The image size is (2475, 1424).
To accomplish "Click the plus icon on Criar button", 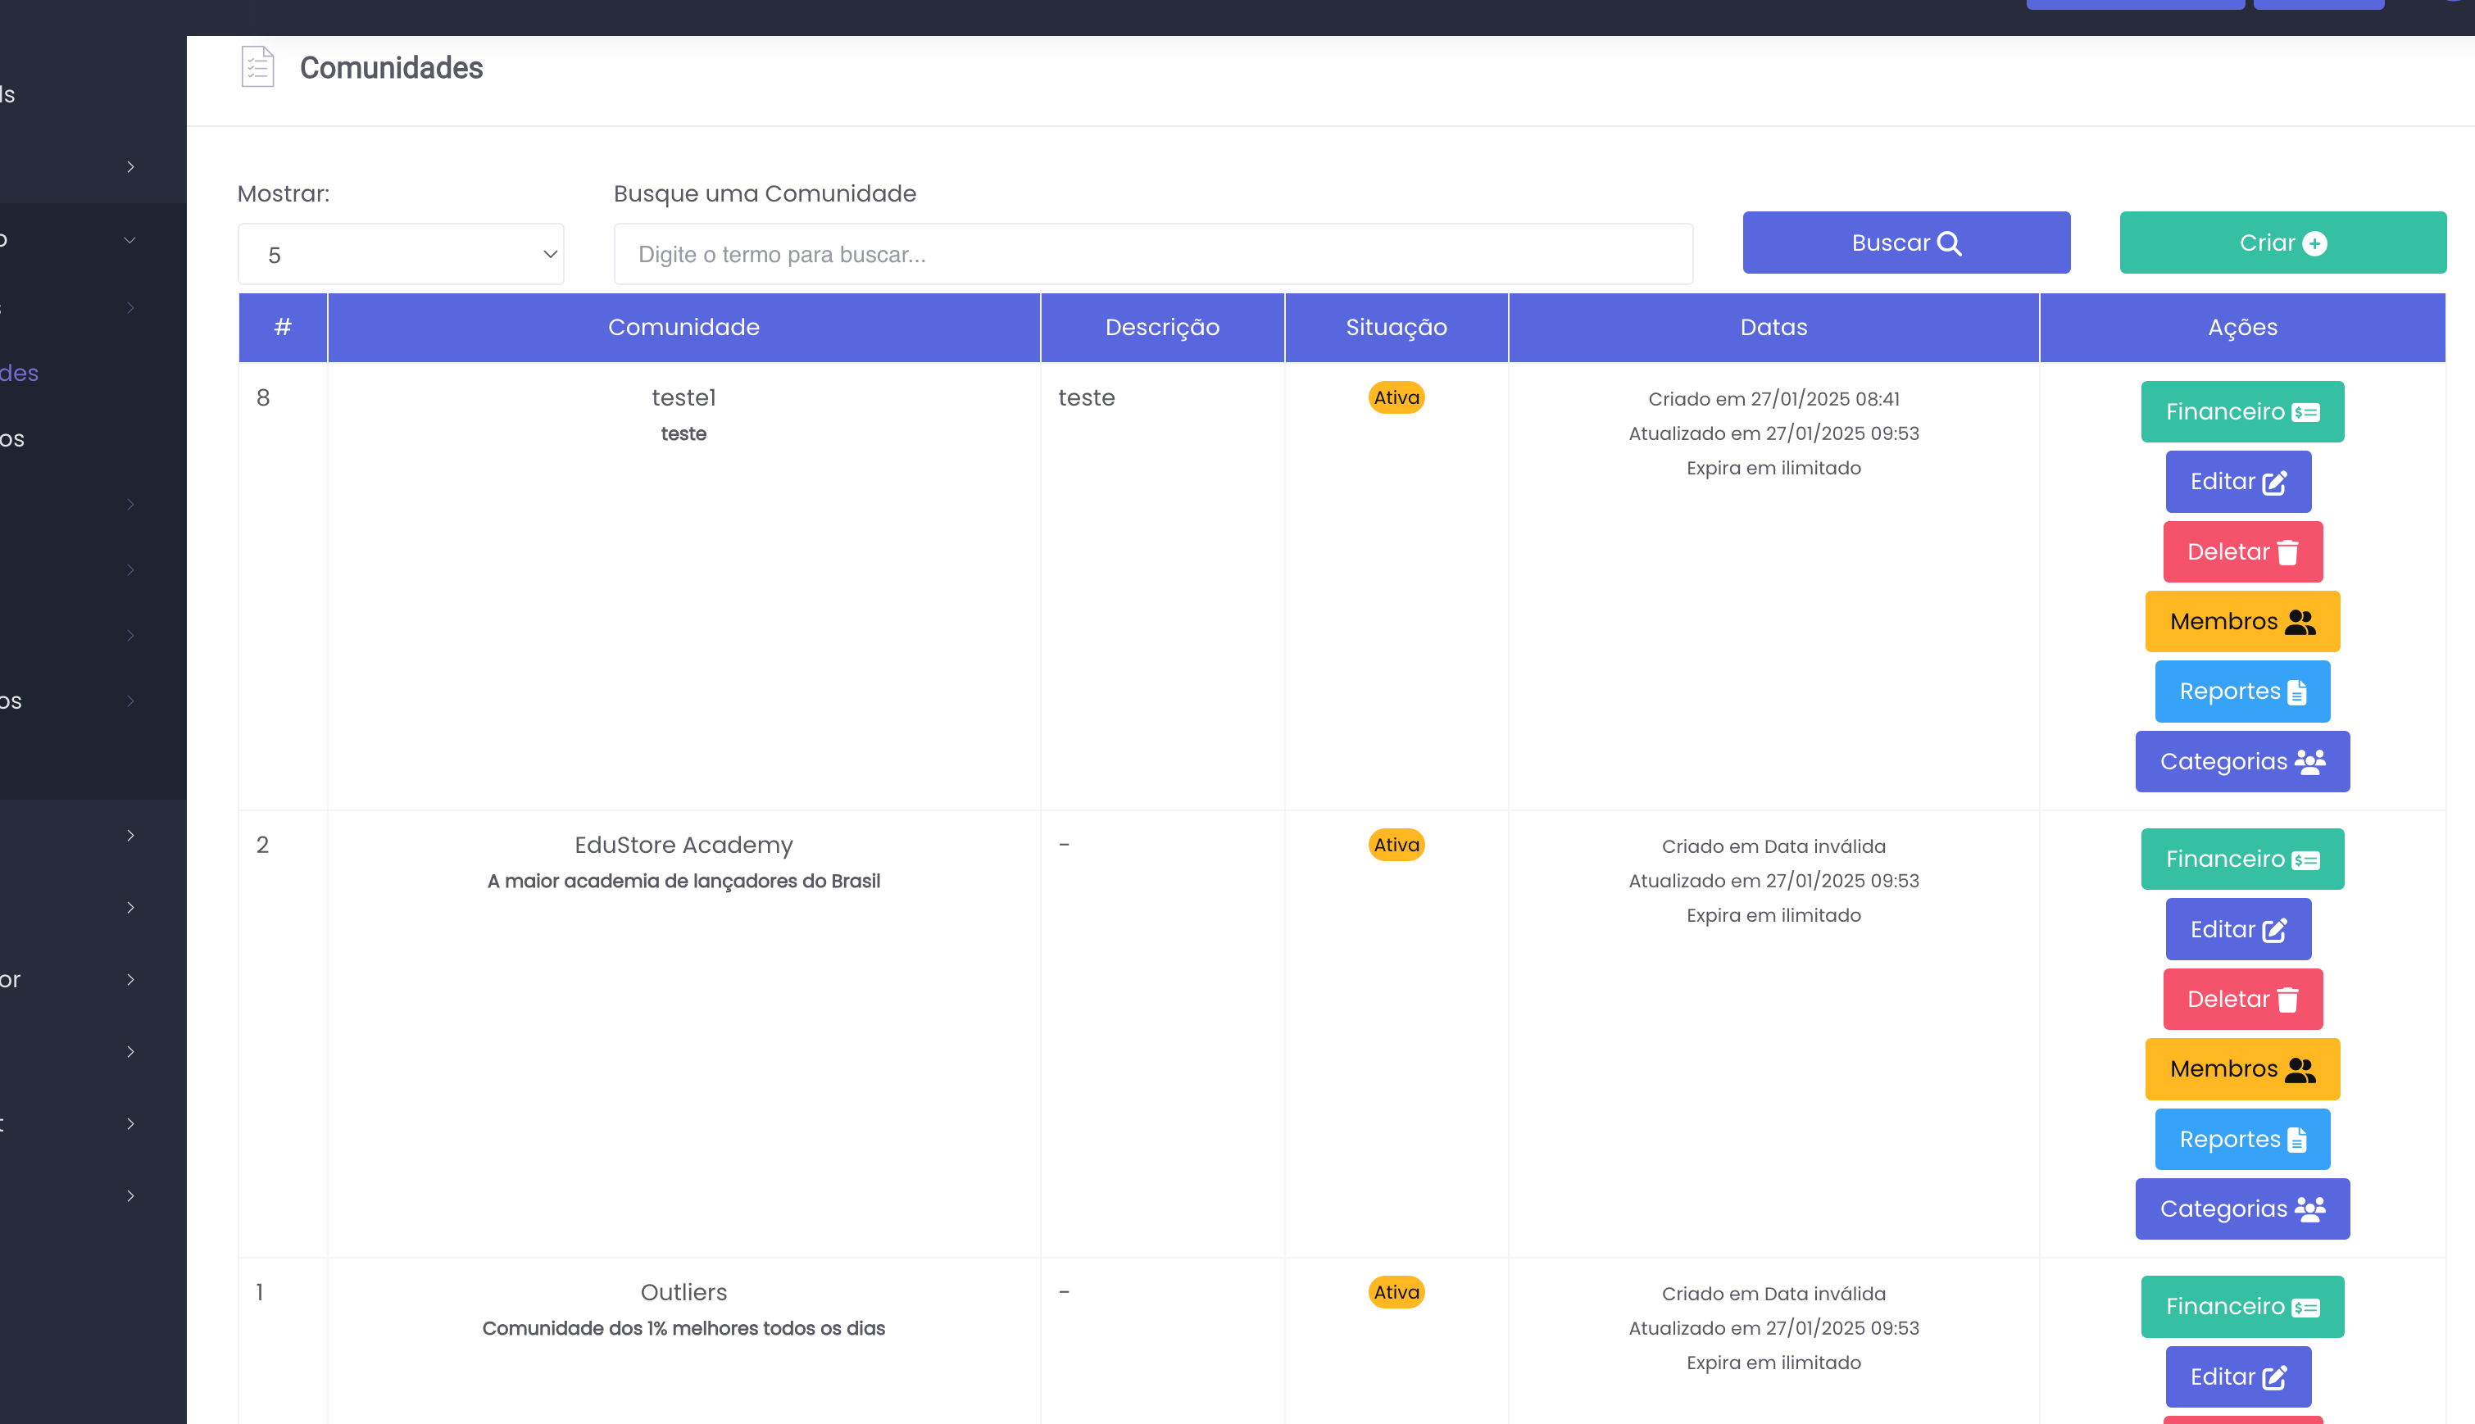I will pos(2314,243).
